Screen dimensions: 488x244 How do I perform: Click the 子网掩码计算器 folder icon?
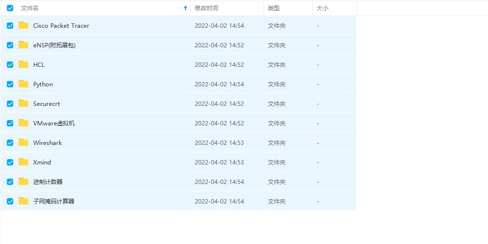point(23,201)
